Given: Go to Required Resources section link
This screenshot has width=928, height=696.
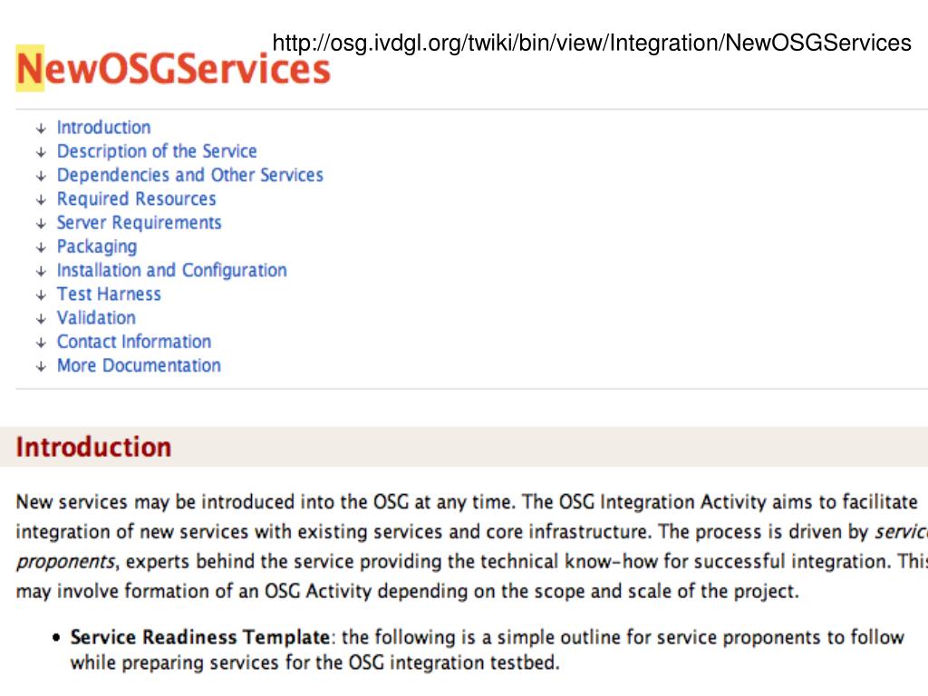Looking at the screenshot, I should point(136,198).
